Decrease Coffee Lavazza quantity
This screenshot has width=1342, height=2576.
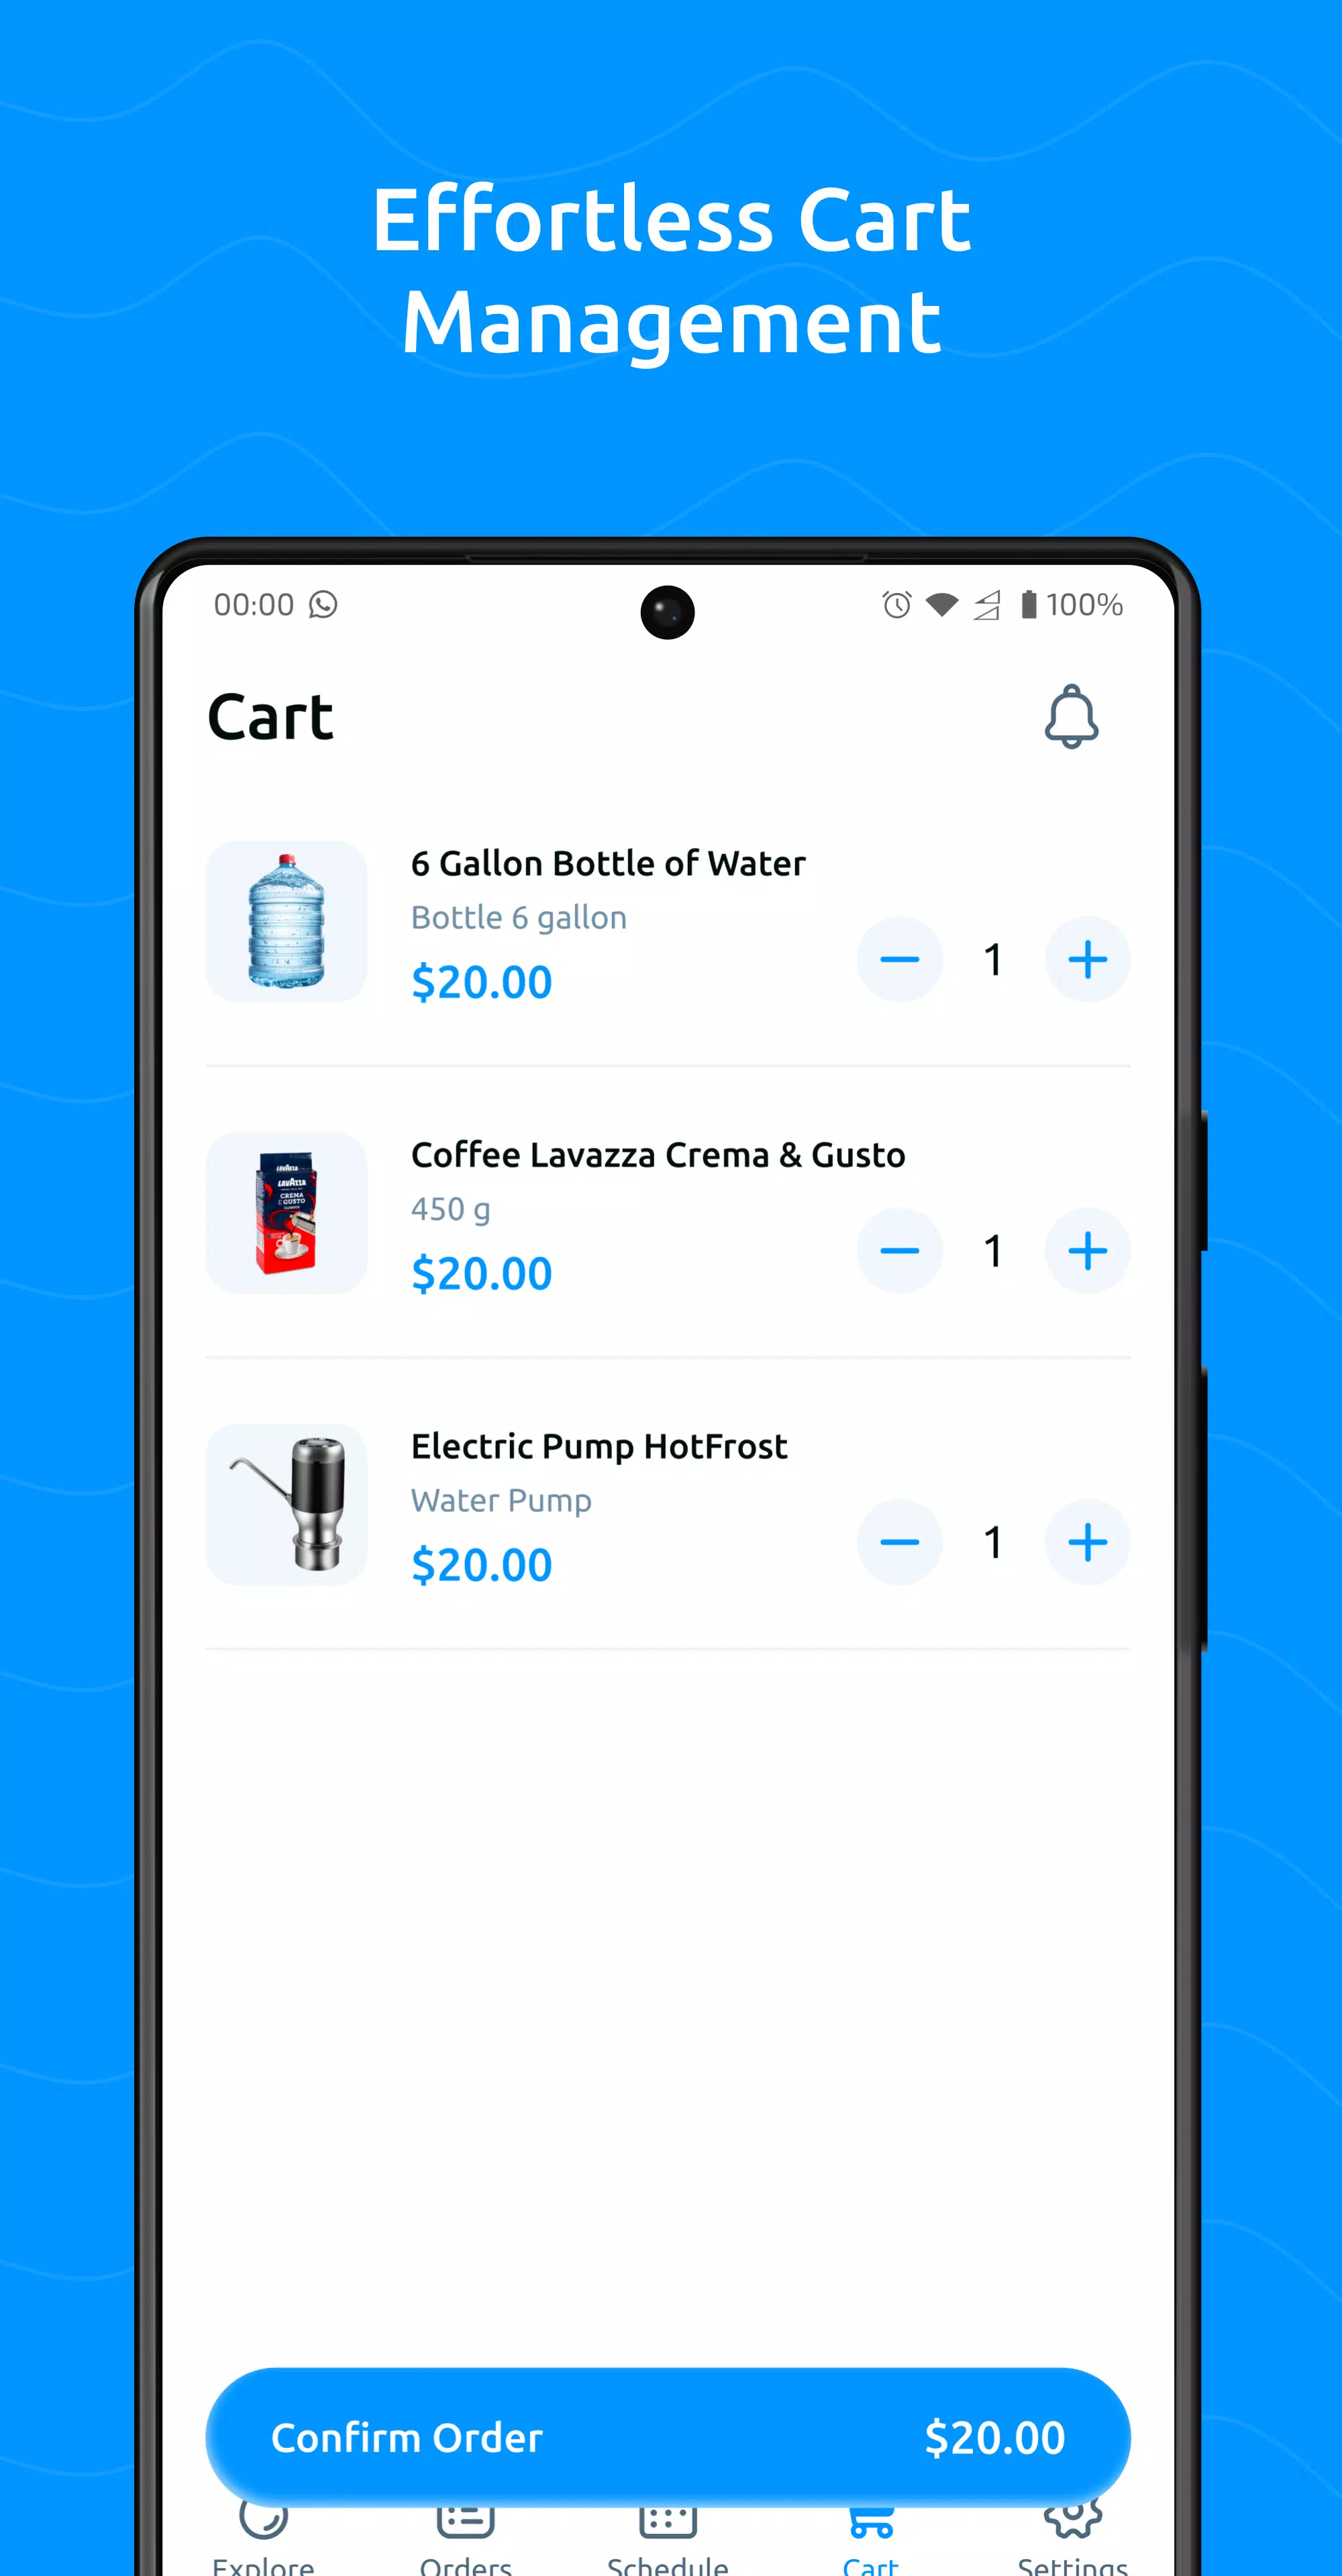click(x=899, y=1250)
